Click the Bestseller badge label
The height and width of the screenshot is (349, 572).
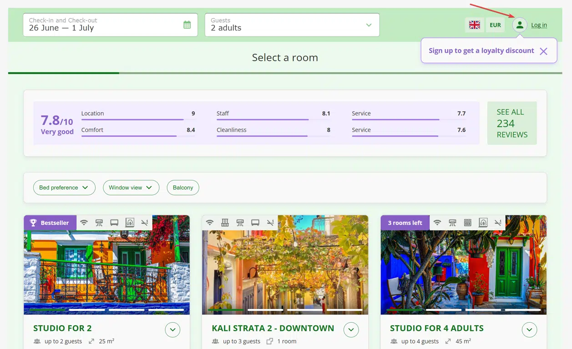coord(55,223)
